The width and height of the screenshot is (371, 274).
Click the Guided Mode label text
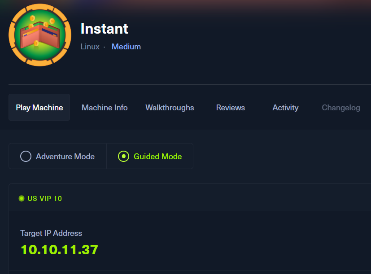click(157, 157)
